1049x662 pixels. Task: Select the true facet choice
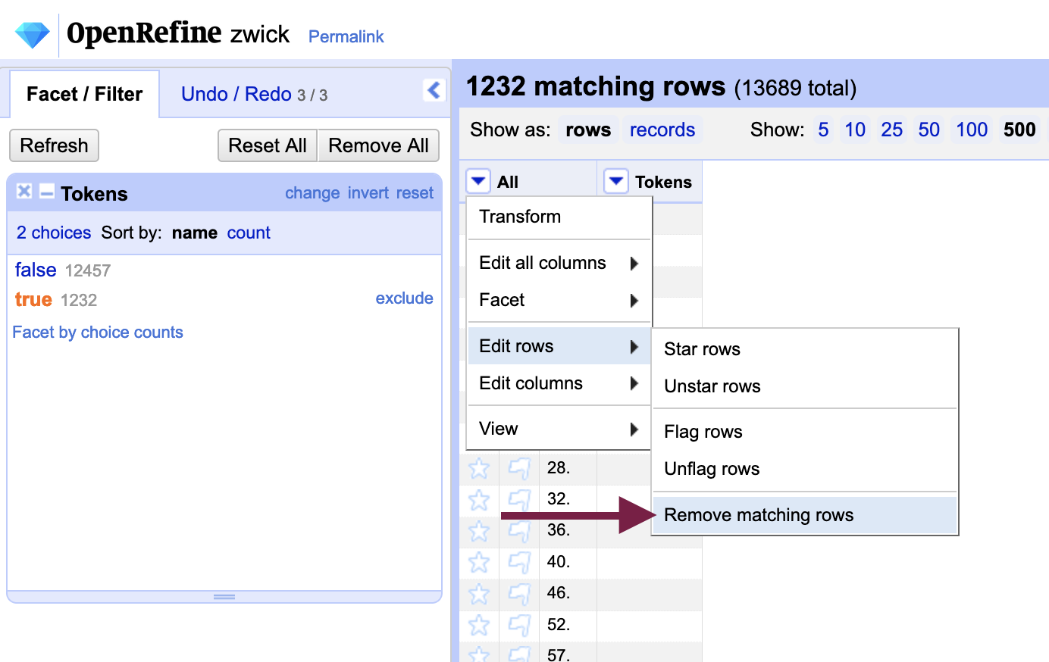pos(33,299)
